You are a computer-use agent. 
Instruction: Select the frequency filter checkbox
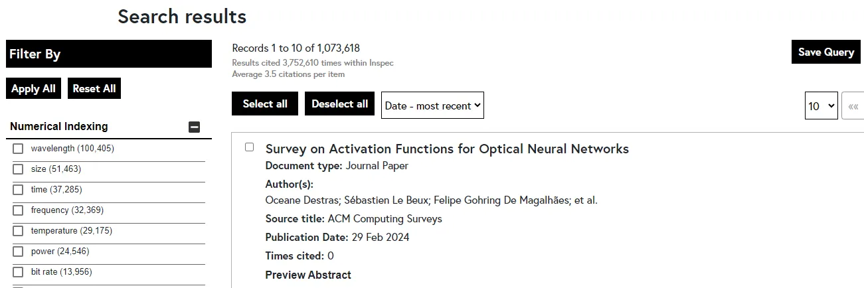[x=18, y=210]
